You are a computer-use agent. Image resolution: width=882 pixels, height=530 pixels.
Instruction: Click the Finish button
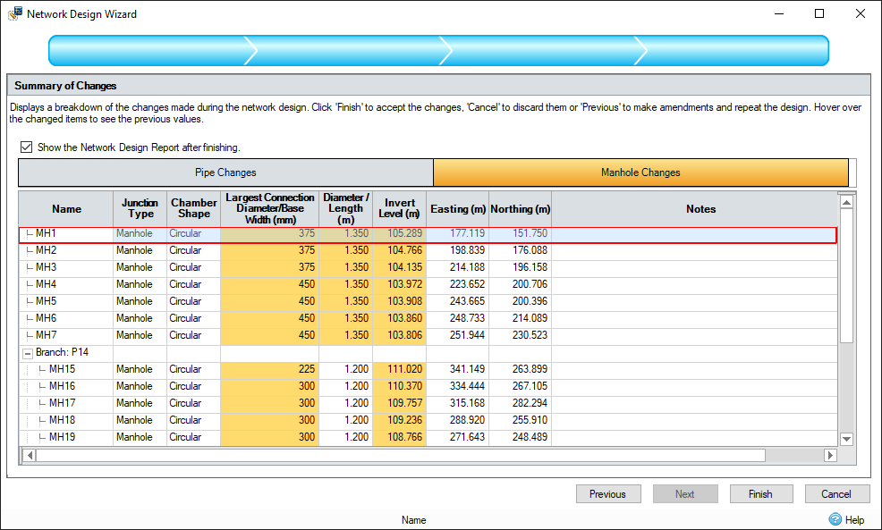tap(761, 494)
